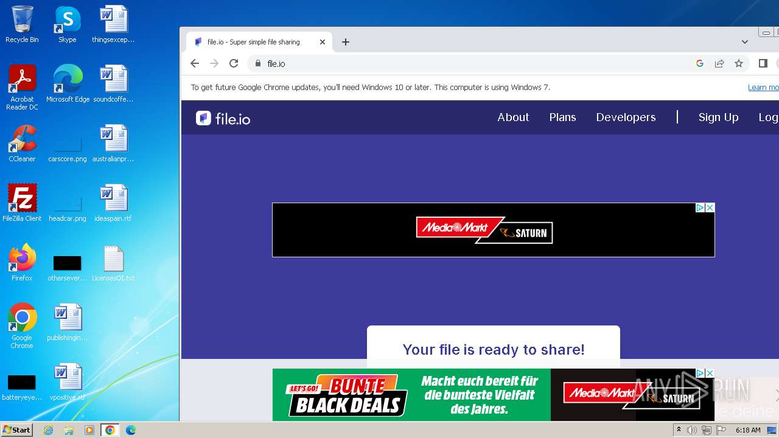Expand the Chrome tab search chevron
Screen dimensions: 779x438
click(745, 42)
